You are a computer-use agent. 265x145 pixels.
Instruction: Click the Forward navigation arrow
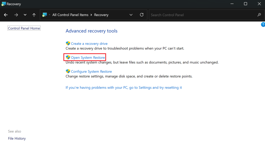click(16, 15)
